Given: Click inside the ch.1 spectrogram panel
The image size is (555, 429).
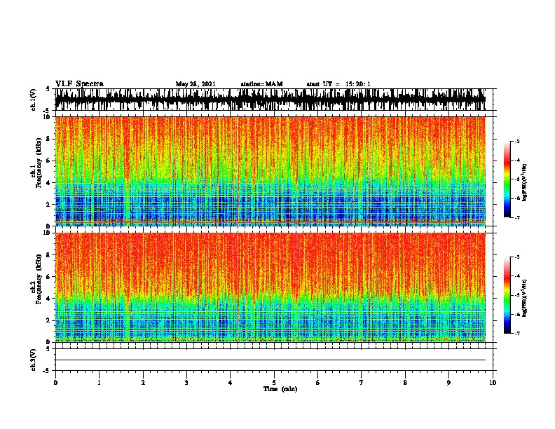Looking at the screenshot, I should click(x=270, y=171).
